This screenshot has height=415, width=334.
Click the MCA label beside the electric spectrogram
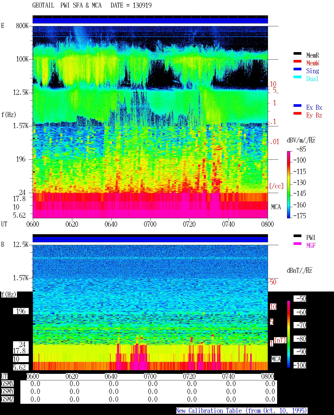[276, 207]
